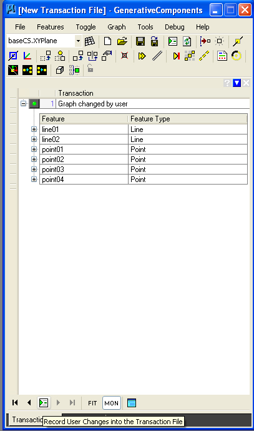This screenshot has height=431, width=254.
Task: Select the coordinate system axes icon
Action: pos(27,56)
